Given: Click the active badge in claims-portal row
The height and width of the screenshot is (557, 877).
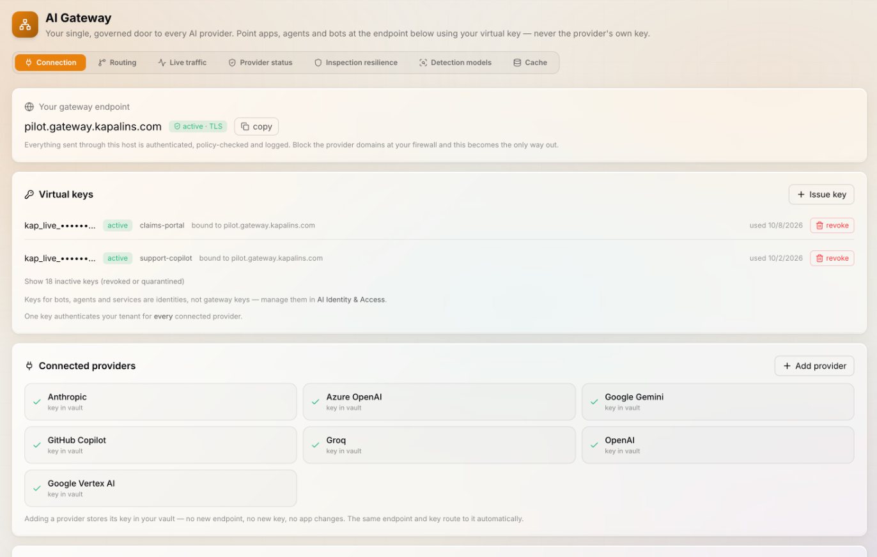Looking at the screenshot, I should pos(118,225).
